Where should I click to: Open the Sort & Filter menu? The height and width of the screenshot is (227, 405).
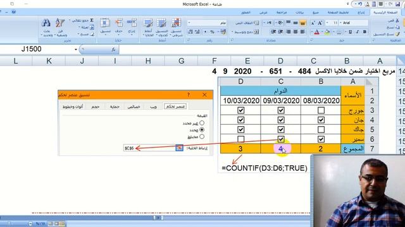click(61, 27)
